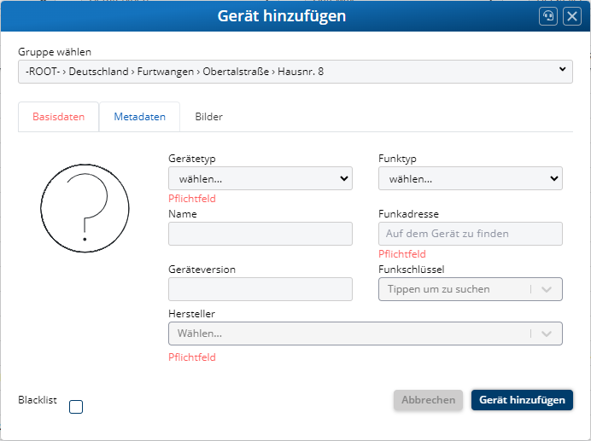The height and width of the screenshot is (441, 591).
Task: Expand the Funktyp dropdown
Action: (x=470, y=178)
